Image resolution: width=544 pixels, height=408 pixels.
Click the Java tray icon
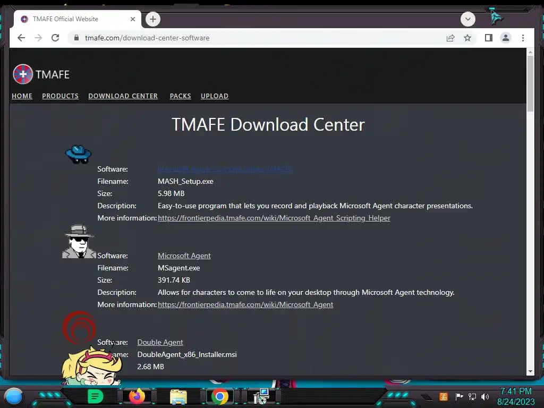click(444, 396)
